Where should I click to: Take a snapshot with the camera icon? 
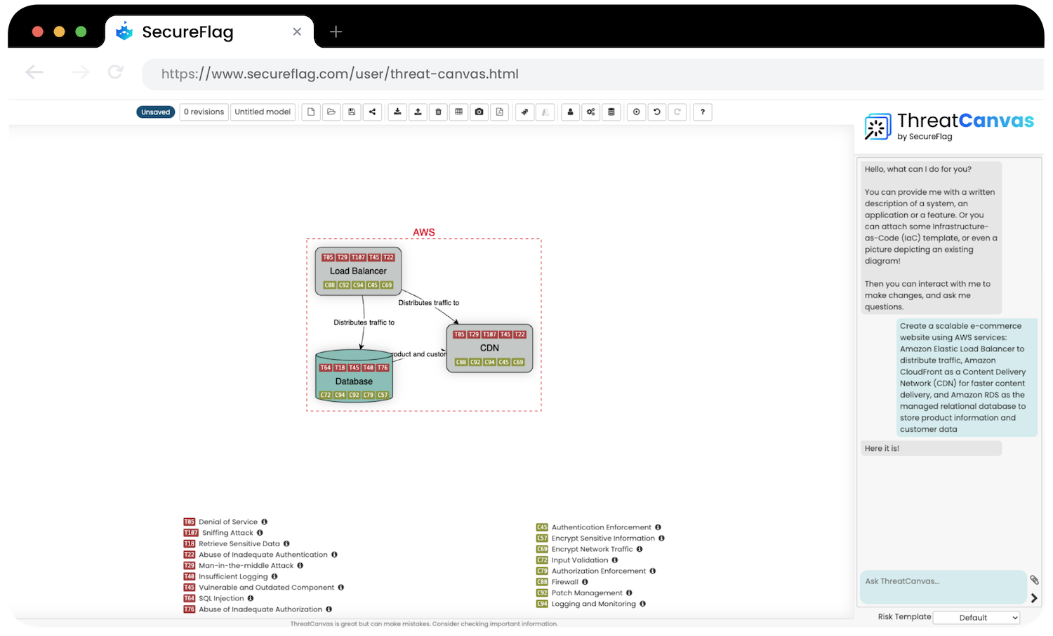[x=479, y=112]
